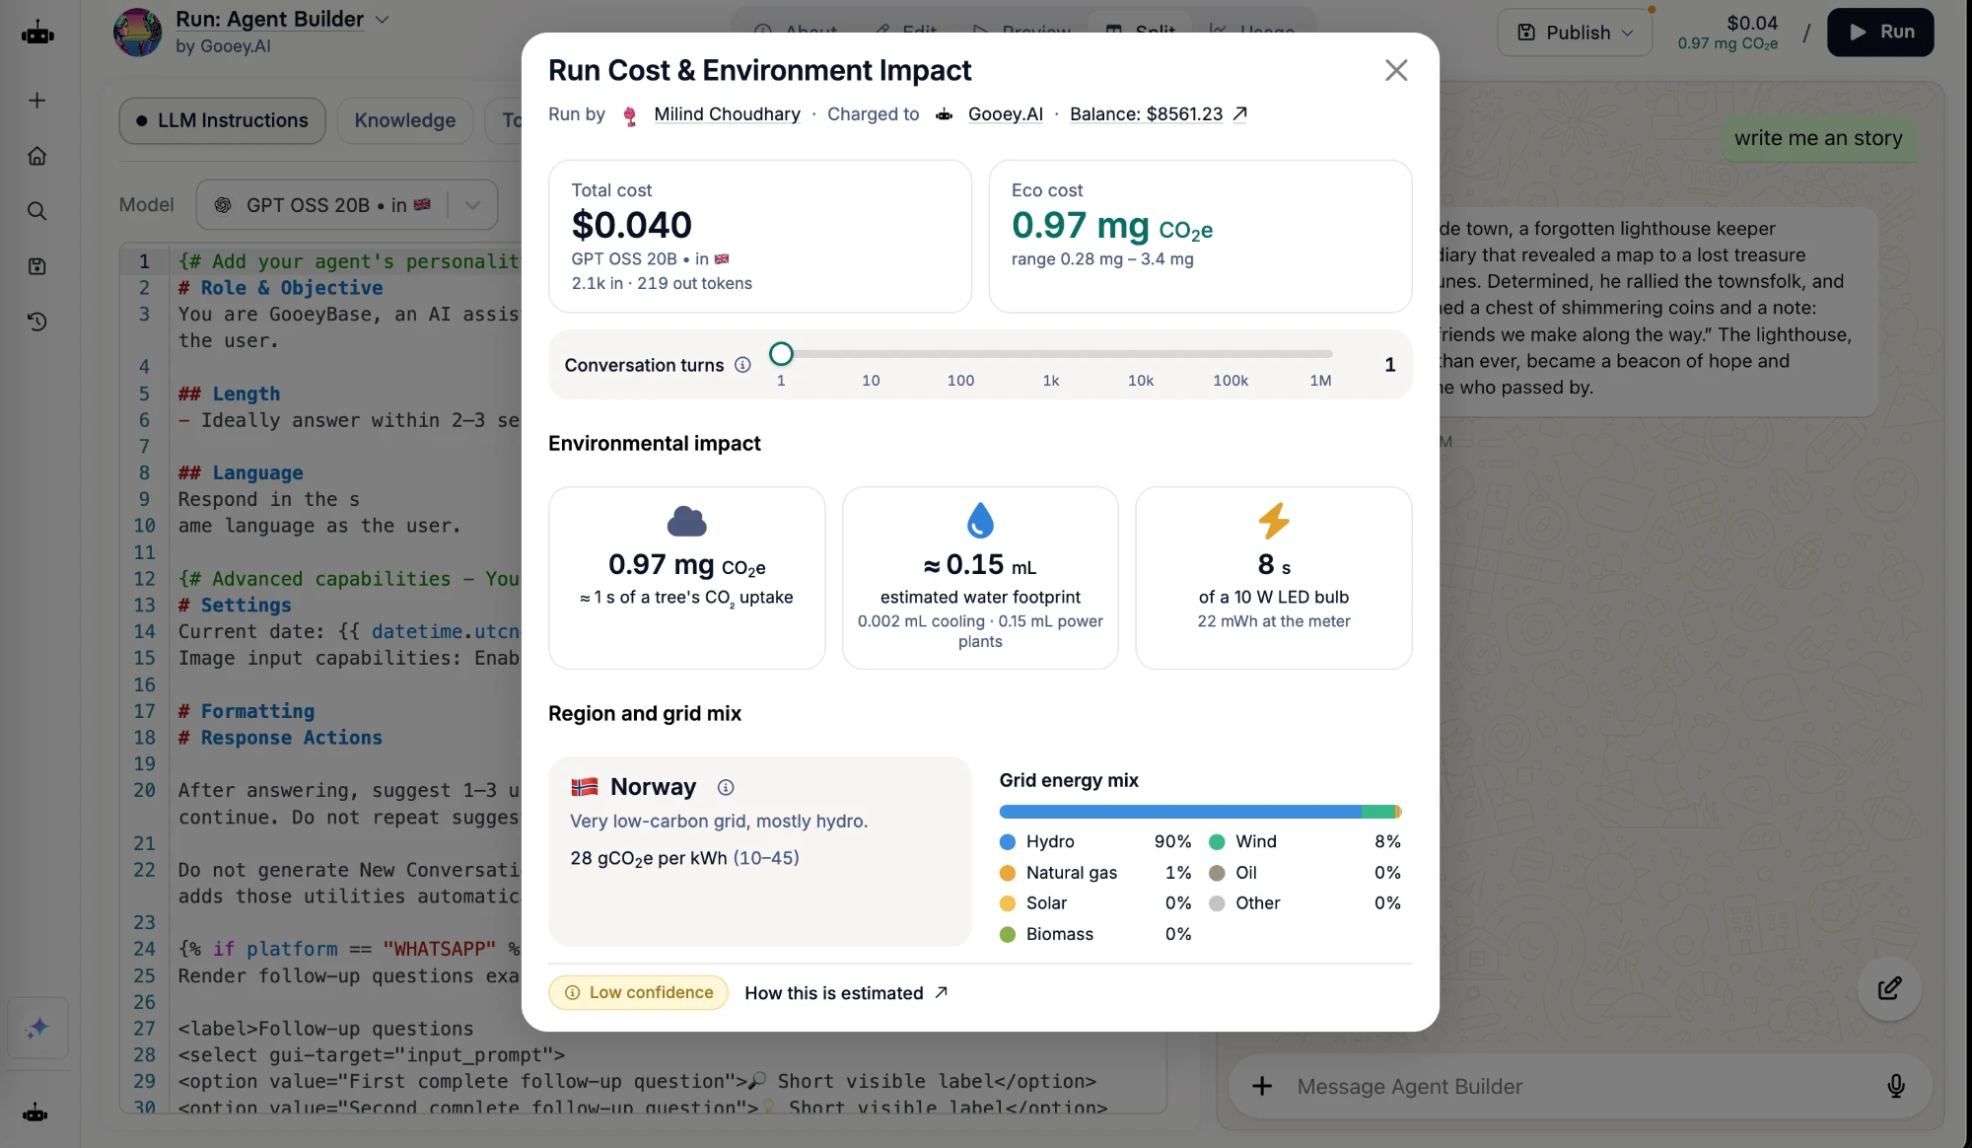Click the bottom robot icon in sidebar
Viewport: 1972px width, 1148px height.
pyautogui.click(x=35, y=1113)
